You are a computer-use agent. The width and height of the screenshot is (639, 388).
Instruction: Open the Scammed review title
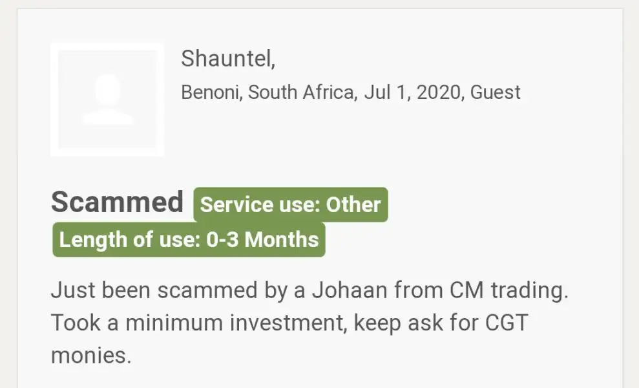tap(117, 202)
